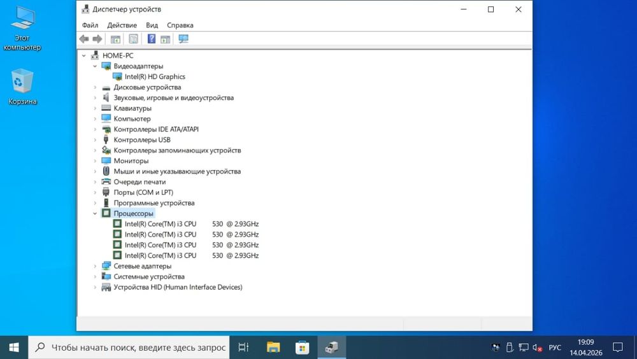Open the notification center icon
This screenshot has height=359, width=637.
pos(617,347)
